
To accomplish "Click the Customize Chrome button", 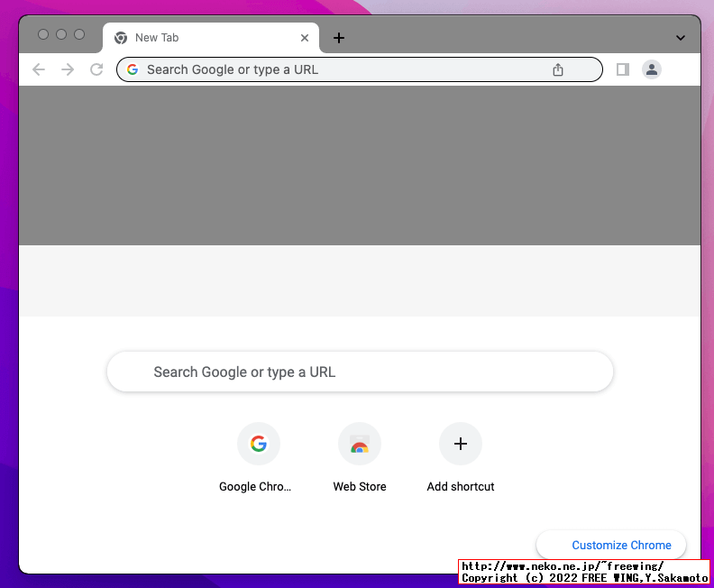I will click(611, 545).
